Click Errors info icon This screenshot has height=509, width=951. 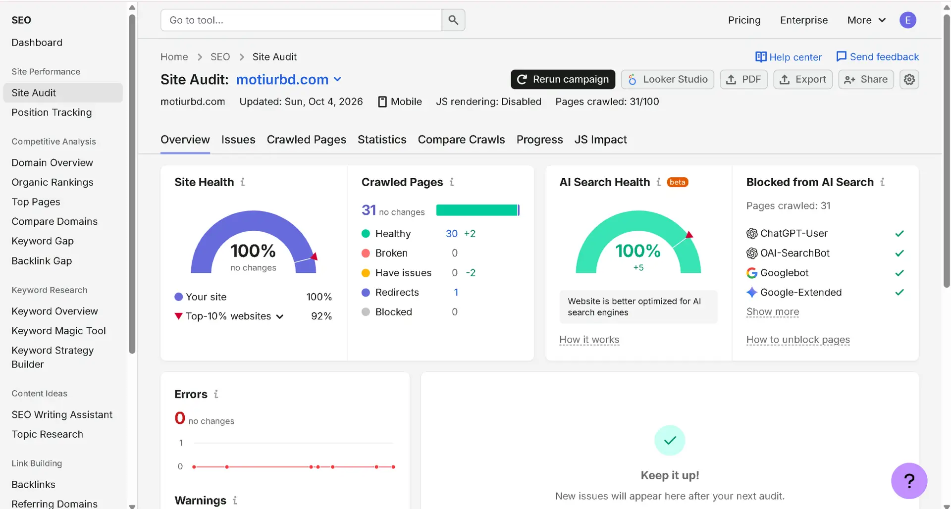pyautogui.click(x=216, y=394)
